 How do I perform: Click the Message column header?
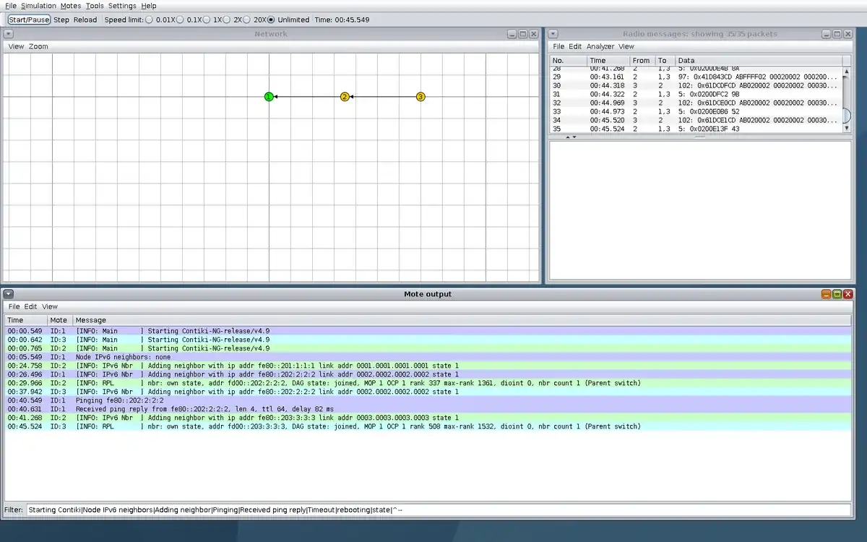pos(462,320)
